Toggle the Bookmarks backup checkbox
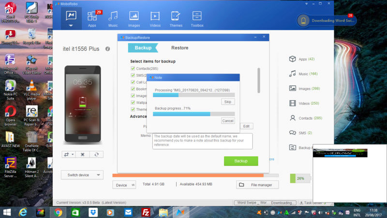The width and height of the screenshot is (387, 218). tap(133, 89)
